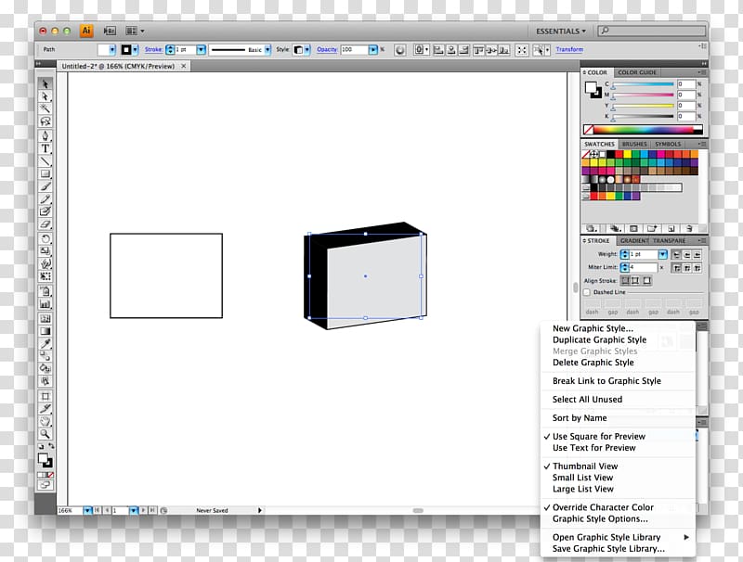This screenshot has width=743, height=562.
Task: Pick the Rectangle tool in toolbox
Action: (45, 173)
